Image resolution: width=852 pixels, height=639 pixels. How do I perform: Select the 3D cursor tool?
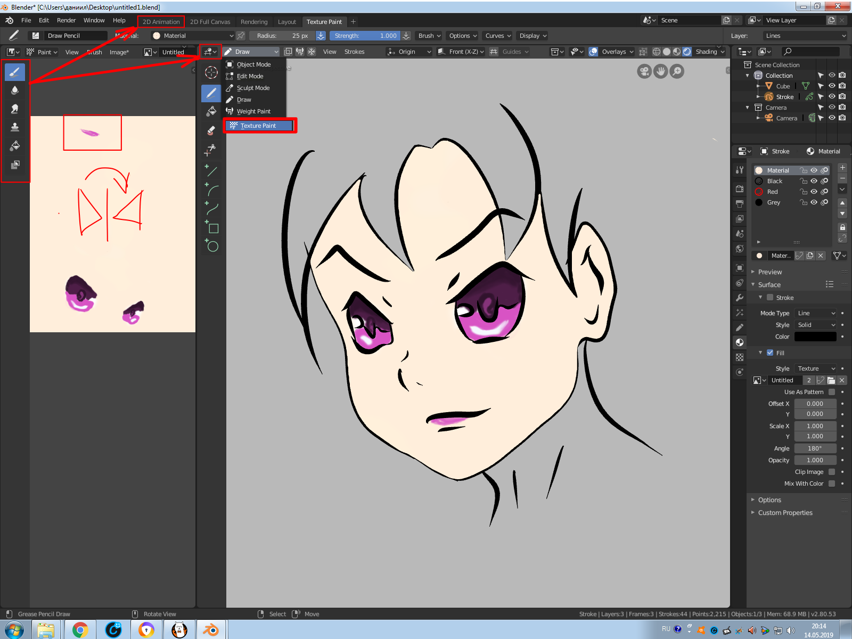(x=211, y=72)
